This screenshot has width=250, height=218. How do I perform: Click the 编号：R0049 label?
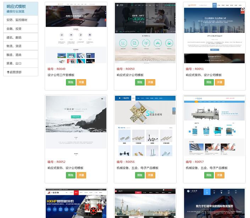pyautogui.click(x=56, y=69)
